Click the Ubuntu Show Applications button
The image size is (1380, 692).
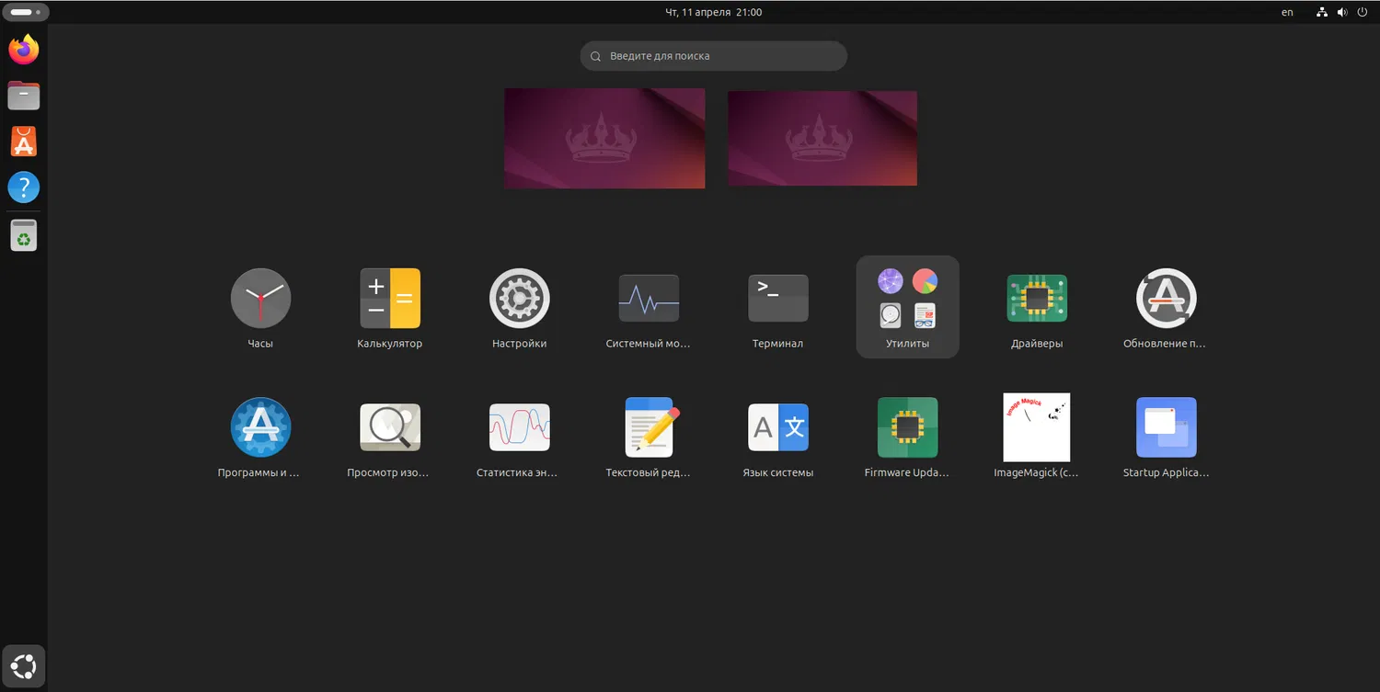pos(24,665)
